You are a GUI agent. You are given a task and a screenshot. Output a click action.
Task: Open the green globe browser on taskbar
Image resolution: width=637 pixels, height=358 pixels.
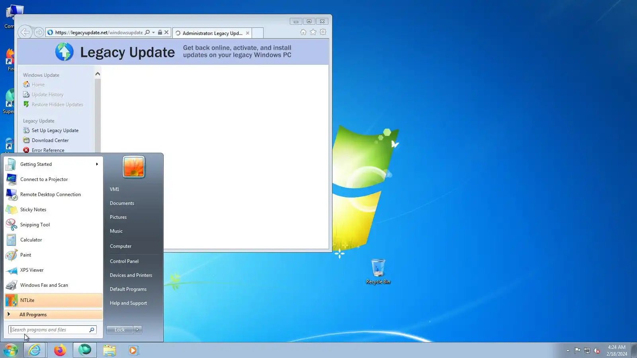(85, 350)
